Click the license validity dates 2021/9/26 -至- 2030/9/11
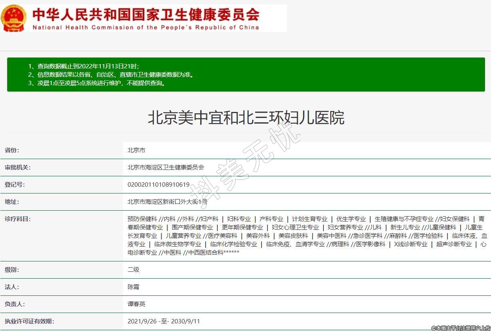The image size is (491, 331). 164,321
